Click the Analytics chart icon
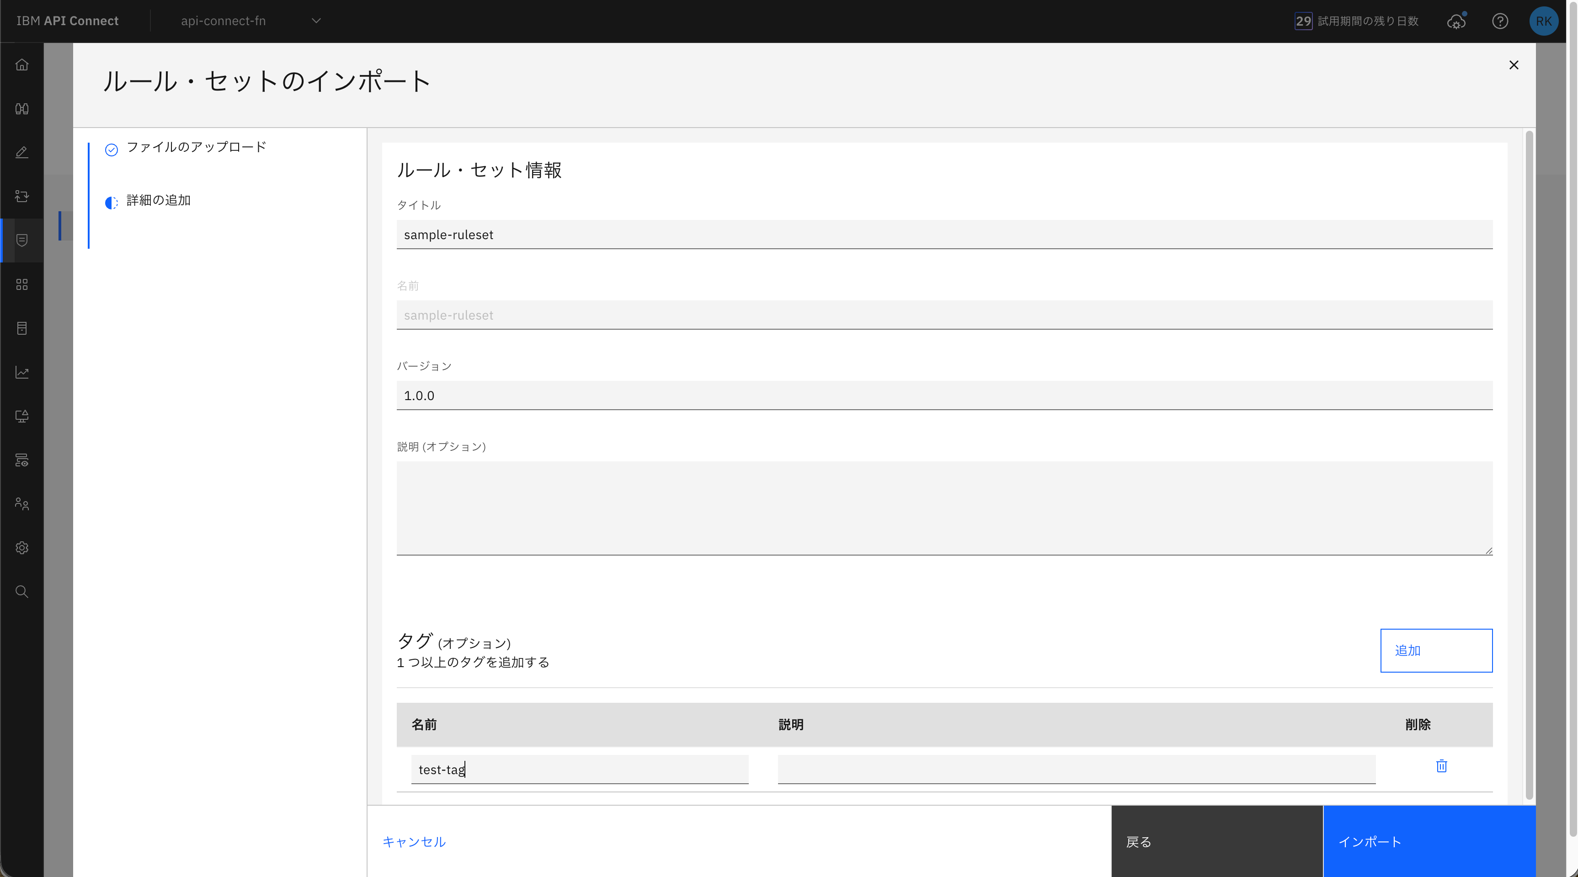 click(22, 372)
